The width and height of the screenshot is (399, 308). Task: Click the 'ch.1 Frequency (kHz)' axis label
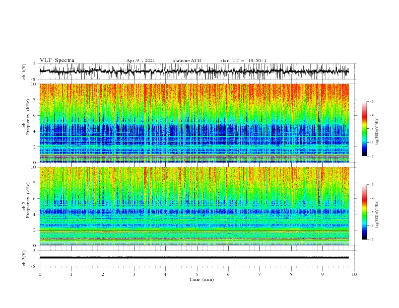pyautogui.click(x=26, y=116)
